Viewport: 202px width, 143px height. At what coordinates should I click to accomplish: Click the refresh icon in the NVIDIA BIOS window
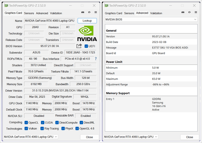point(189,12)
